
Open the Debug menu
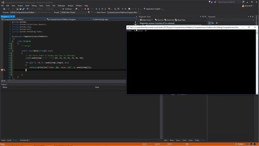pos(34,6)
